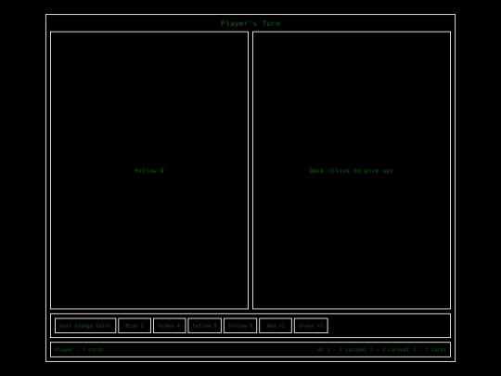This screenshot has height=376, width=501.
Task: Play the Yellow 5 card
Action: pos(204,326)
